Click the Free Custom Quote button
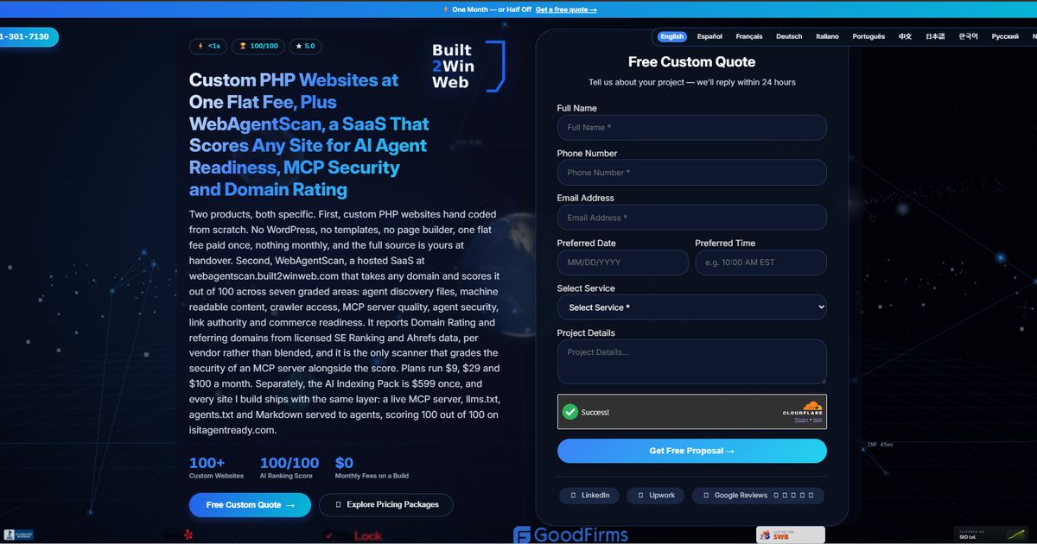 (250, 505)
